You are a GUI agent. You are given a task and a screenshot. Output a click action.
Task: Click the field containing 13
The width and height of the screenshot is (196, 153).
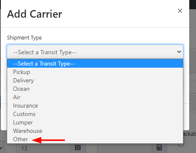point(43,148)
